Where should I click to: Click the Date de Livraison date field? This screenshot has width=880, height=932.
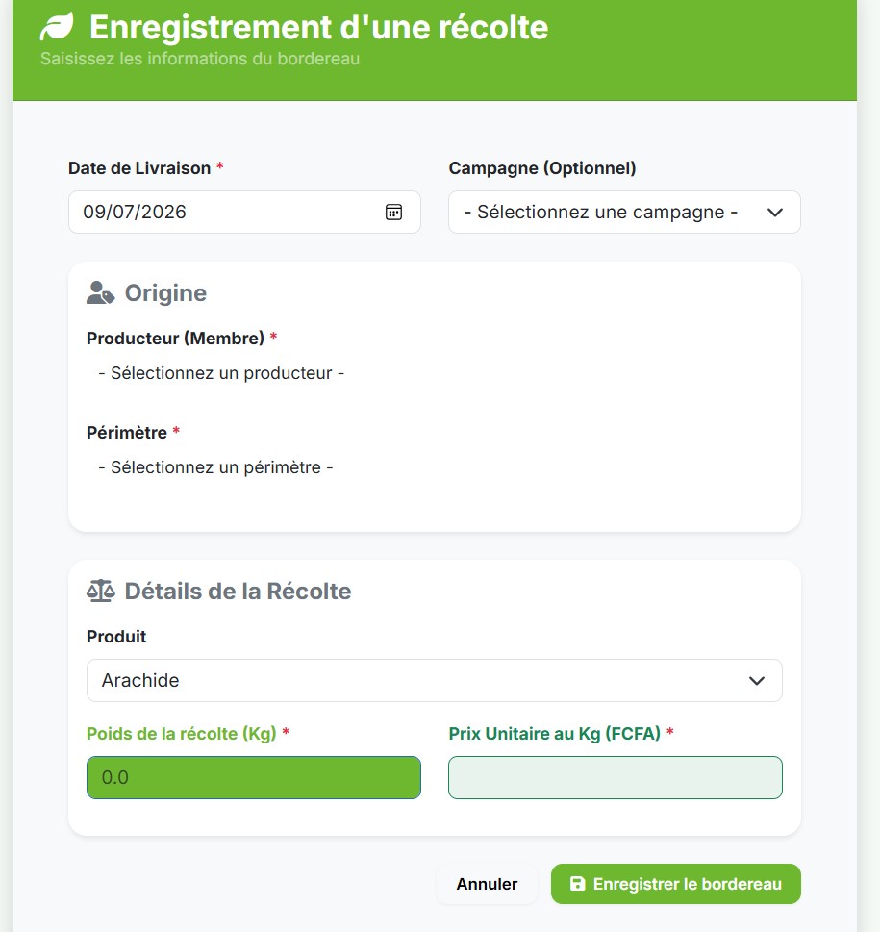coord(244,213)
